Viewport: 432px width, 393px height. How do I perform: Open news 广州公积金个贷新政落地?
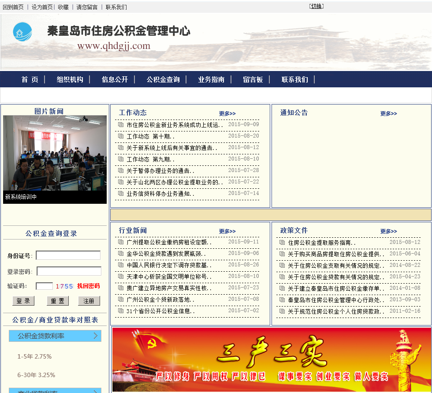160,299
